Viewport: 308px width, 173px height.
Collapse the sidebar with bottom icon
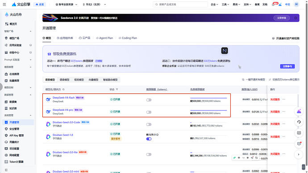click(6, 170)
